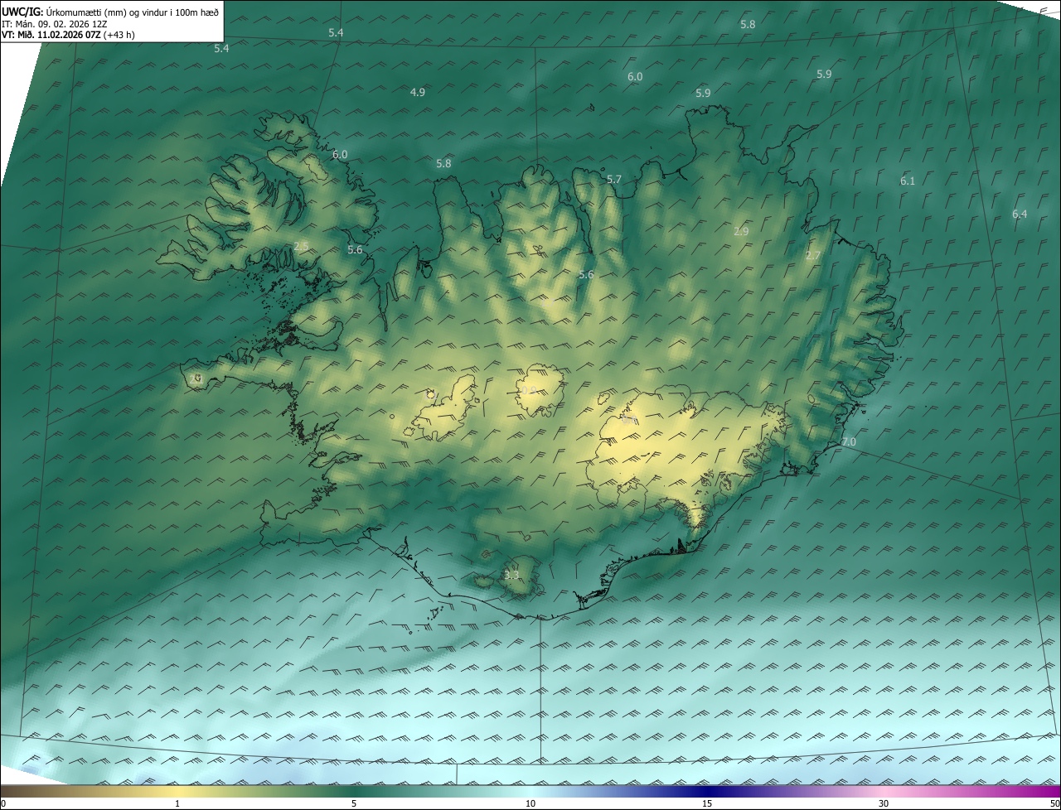
Task: Click the 'VT: Mið. 11.02.2026 07Z (+43 h)' line
Action: tap(68, 35)
